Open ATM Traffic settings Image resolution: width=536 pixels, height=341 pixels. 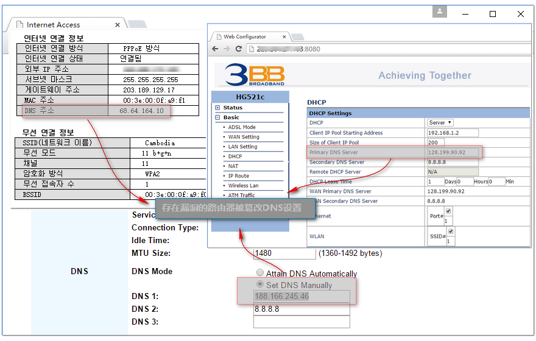point(242,195)
